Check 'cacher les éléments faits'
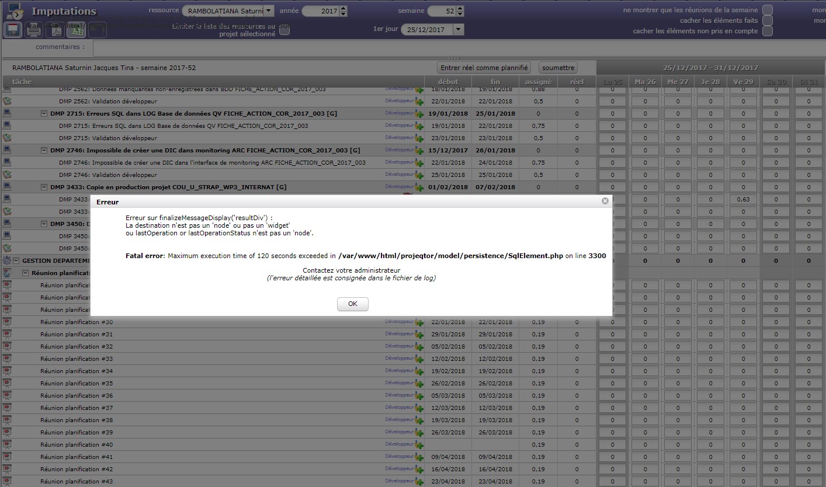The height and width of the screenshot is (487, 826). [x=768, y=20]
